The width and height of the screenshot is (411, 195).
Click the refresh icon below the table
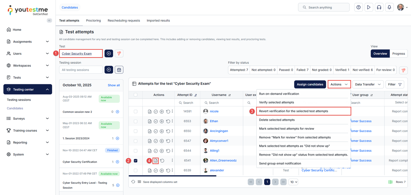tap(133, 182)
